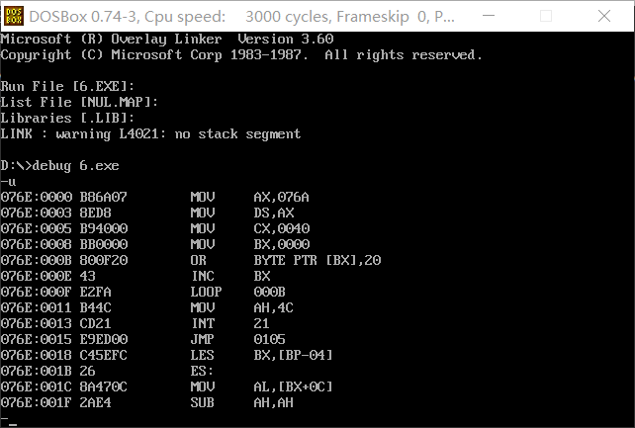The image size is (635, 428).
Task: Minimize the DOSBox window
Action: point(489,16)
